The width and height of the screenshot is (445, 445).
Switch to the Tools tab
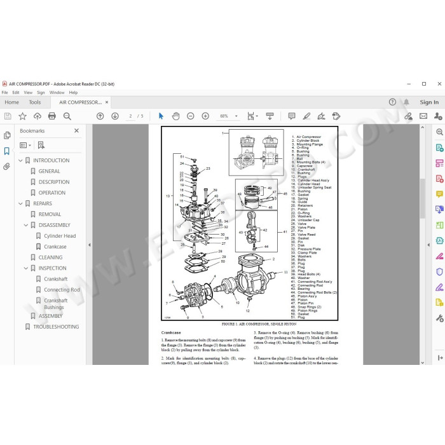tap(35, 102)
